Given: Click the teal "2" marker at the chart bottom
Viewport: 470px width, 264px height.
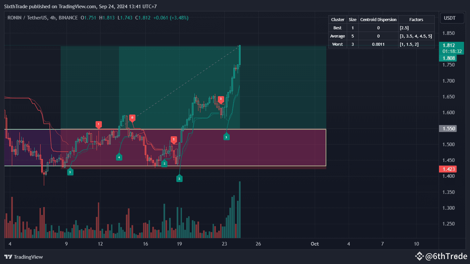Looking at the screenshot, I should point(179,178).
